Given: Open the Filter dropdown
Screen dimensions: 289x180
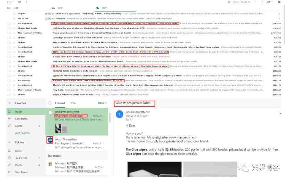Looking at the screenshot, I should click(x=102, y=103).
